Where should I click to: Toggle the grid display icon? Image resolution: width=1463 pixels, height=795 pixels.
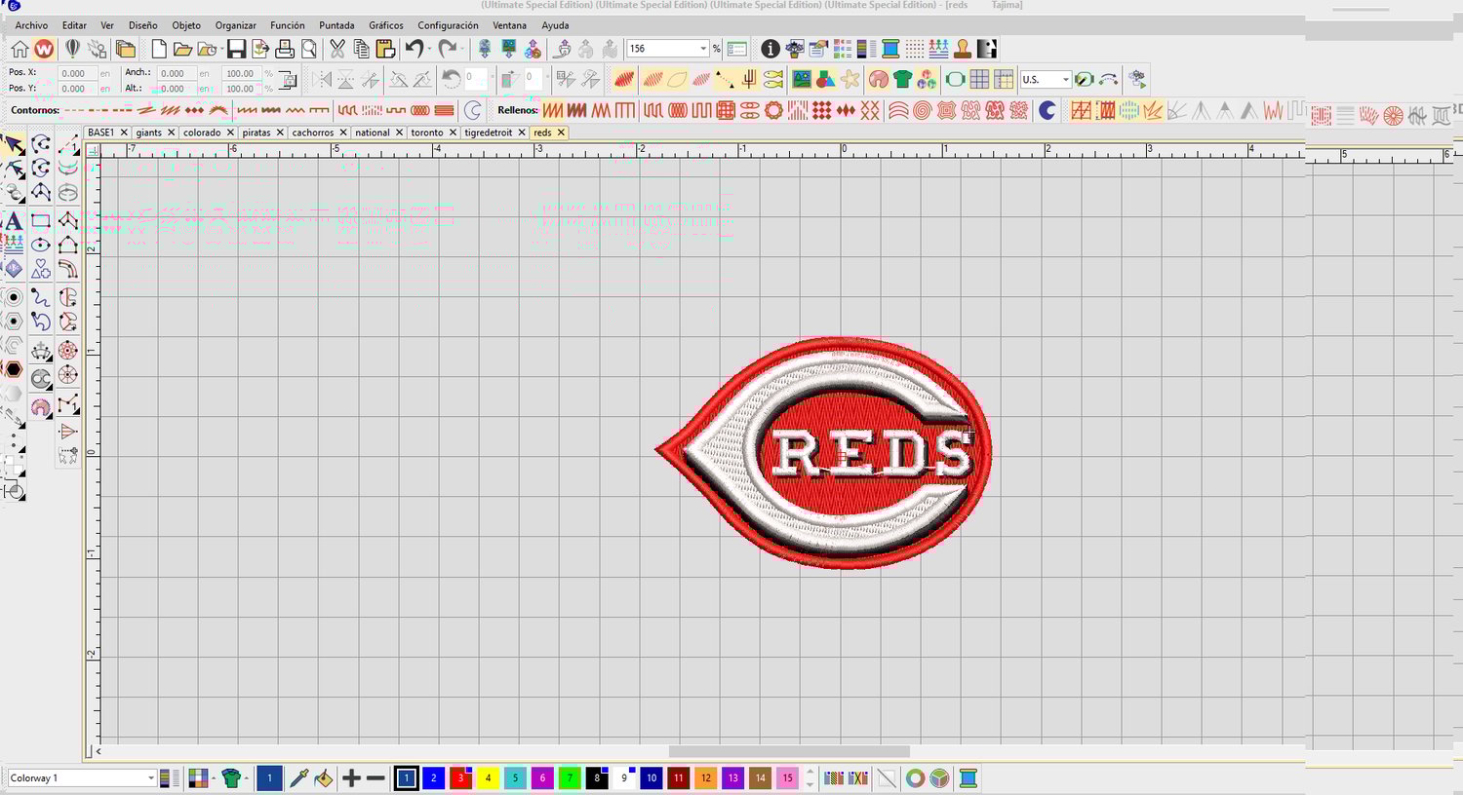click(x=979, y=80)
